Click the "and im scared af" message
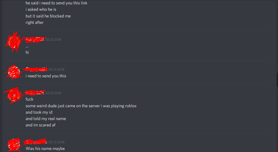 point(40,125)
